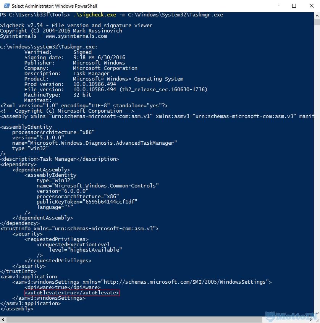Screen dimensions: 320x323
Task: Click the '</dependentAssembly>' closing tag
Action: 43,218
